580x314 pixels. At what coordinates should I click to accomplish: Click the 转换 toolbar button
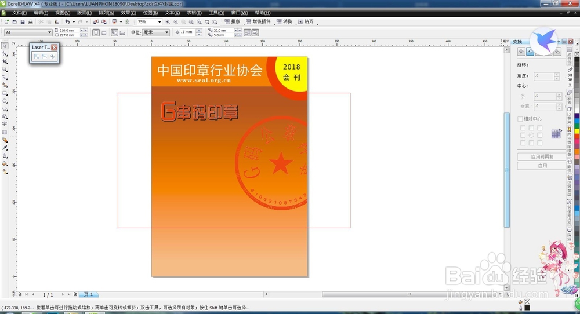[x=284, y=22]
